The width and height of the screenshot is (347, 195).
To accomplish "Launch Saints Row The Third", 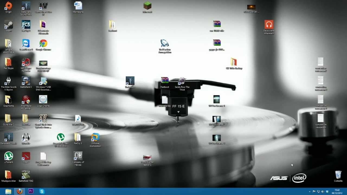I will tap(182, 81).
